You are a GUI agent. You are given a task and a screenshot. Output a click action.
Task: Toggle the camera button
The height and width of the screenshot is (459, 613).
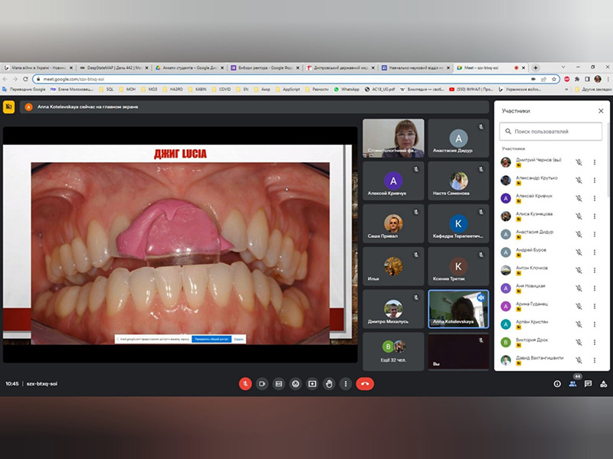[262, 383]
